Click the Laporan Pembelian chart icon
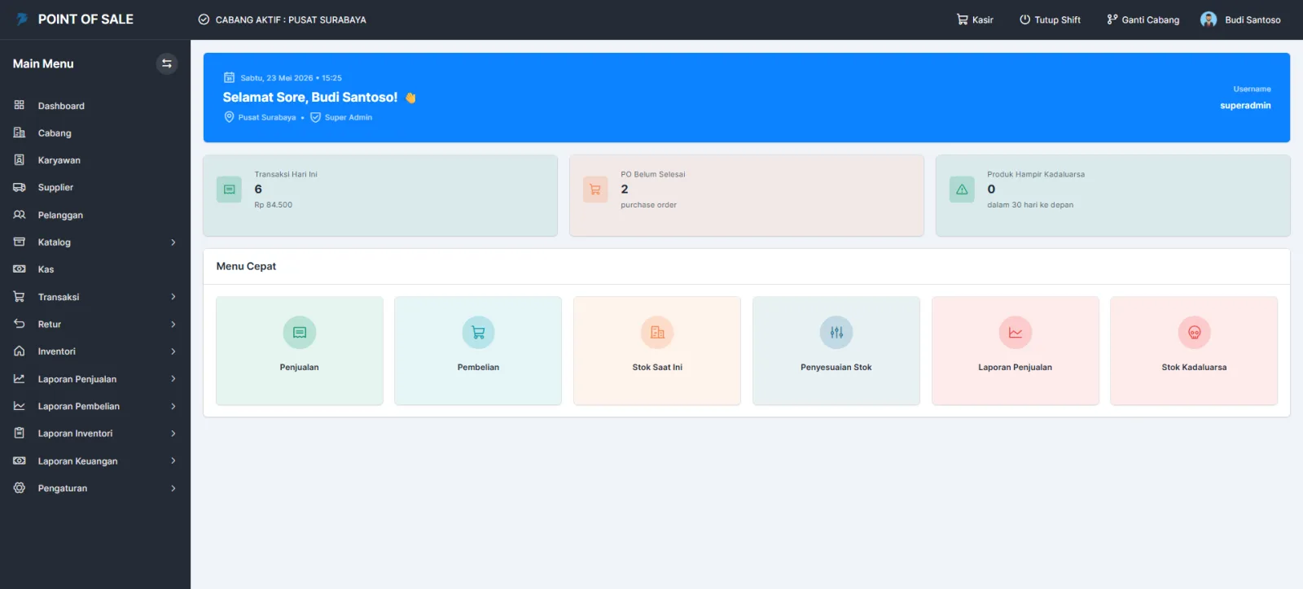Viewport: 1303px width, 589px height. pos(20,406)
